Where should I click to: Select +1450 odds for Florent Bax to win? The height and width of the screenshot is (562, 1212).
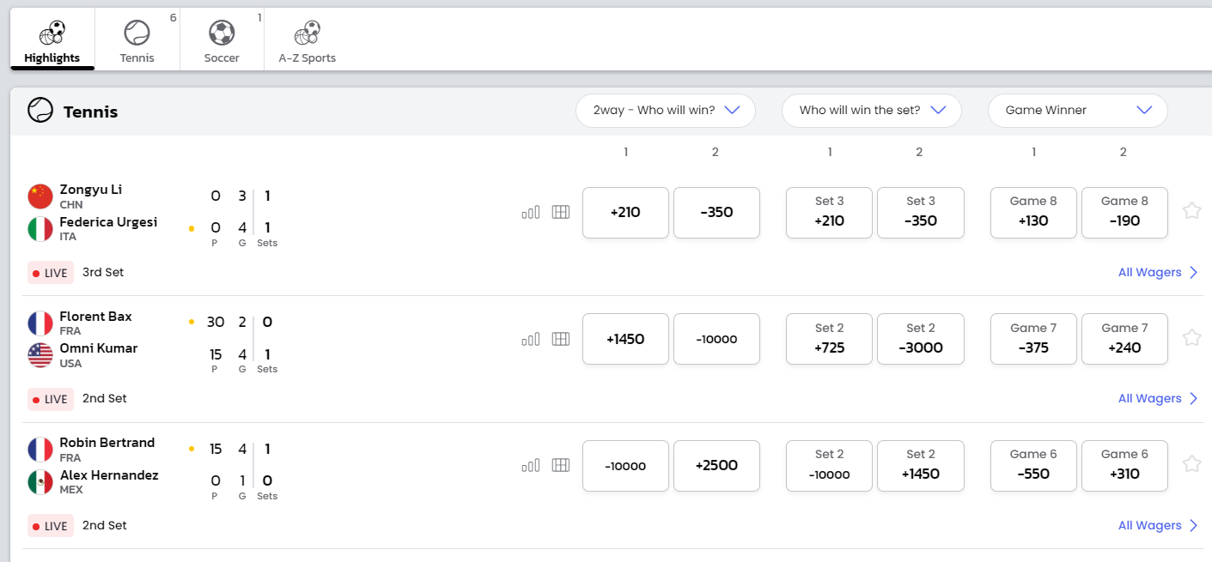coord(625,339)
